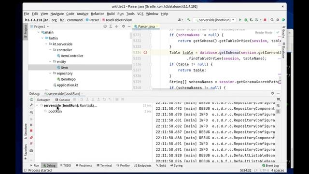Viewport: 309px width, 174px height.
Task: Toggle Reader Mode in editor
Action: 264,32
